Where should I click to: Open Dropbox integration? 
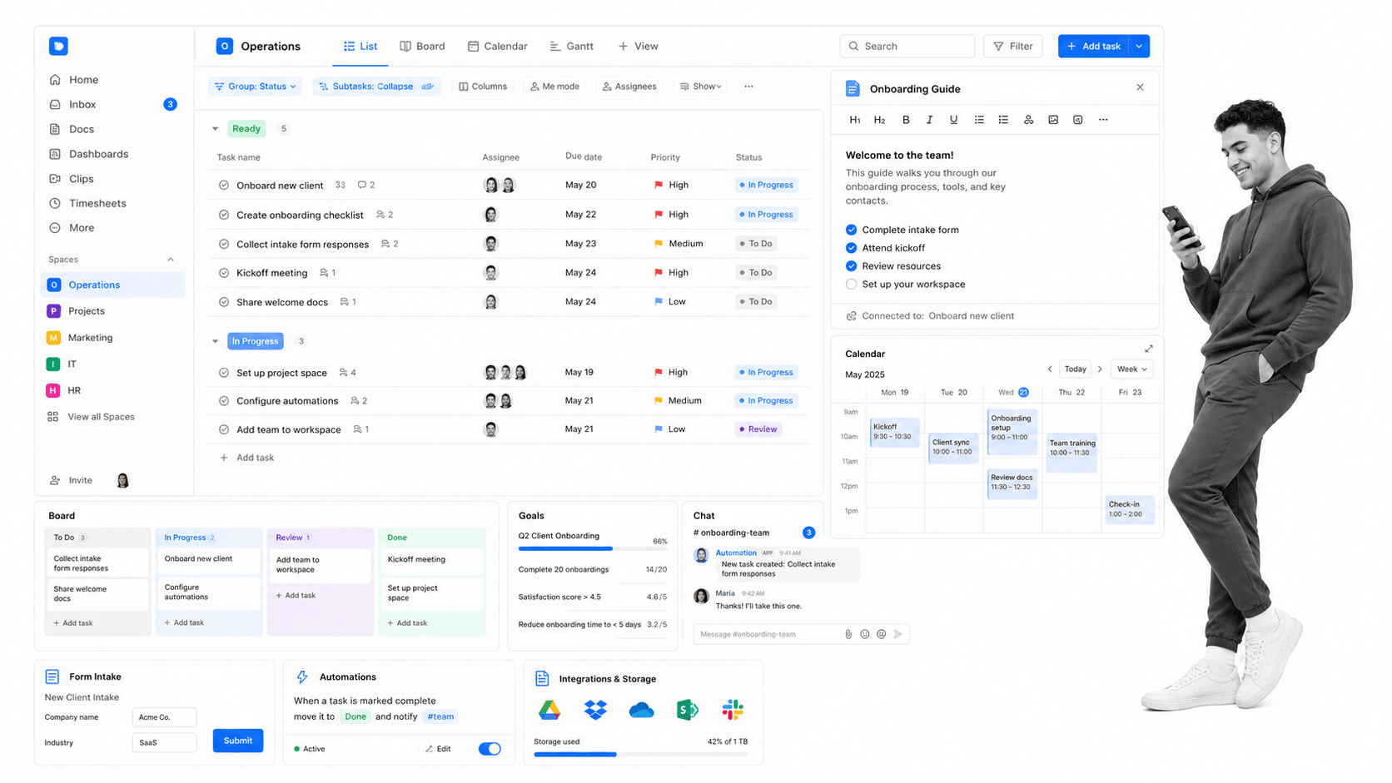click(x=595, y=710)
